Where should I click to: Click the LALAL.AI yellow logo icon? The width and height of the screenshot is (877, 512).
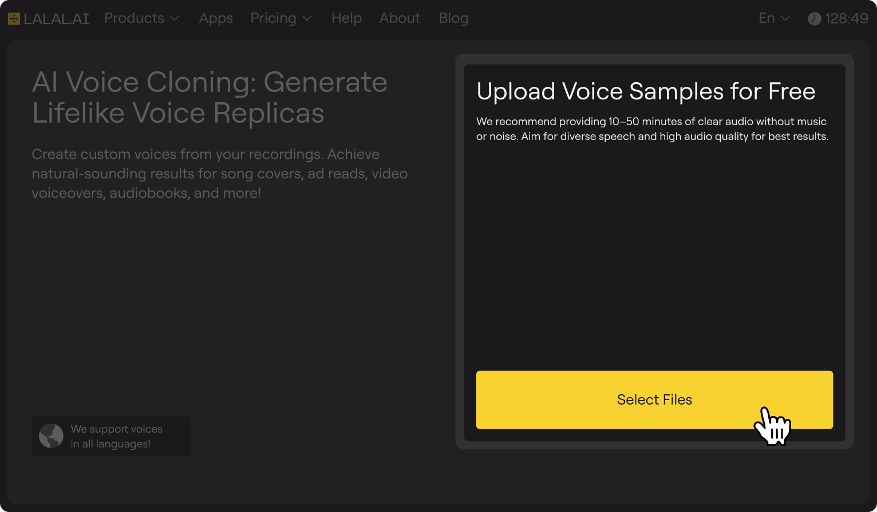click(14, 19)
